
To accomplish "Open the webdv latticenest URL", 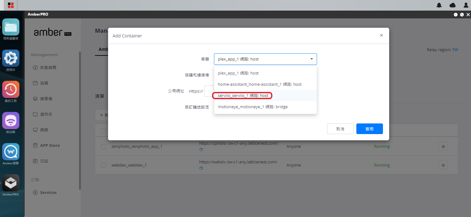I will click(x=238, y=162).
